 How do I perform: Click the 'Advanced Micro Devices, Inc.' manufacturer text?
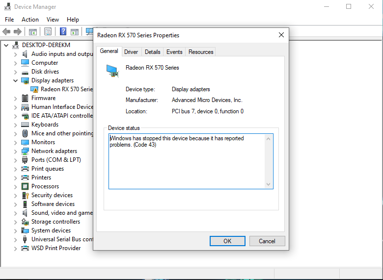[207, 100]
